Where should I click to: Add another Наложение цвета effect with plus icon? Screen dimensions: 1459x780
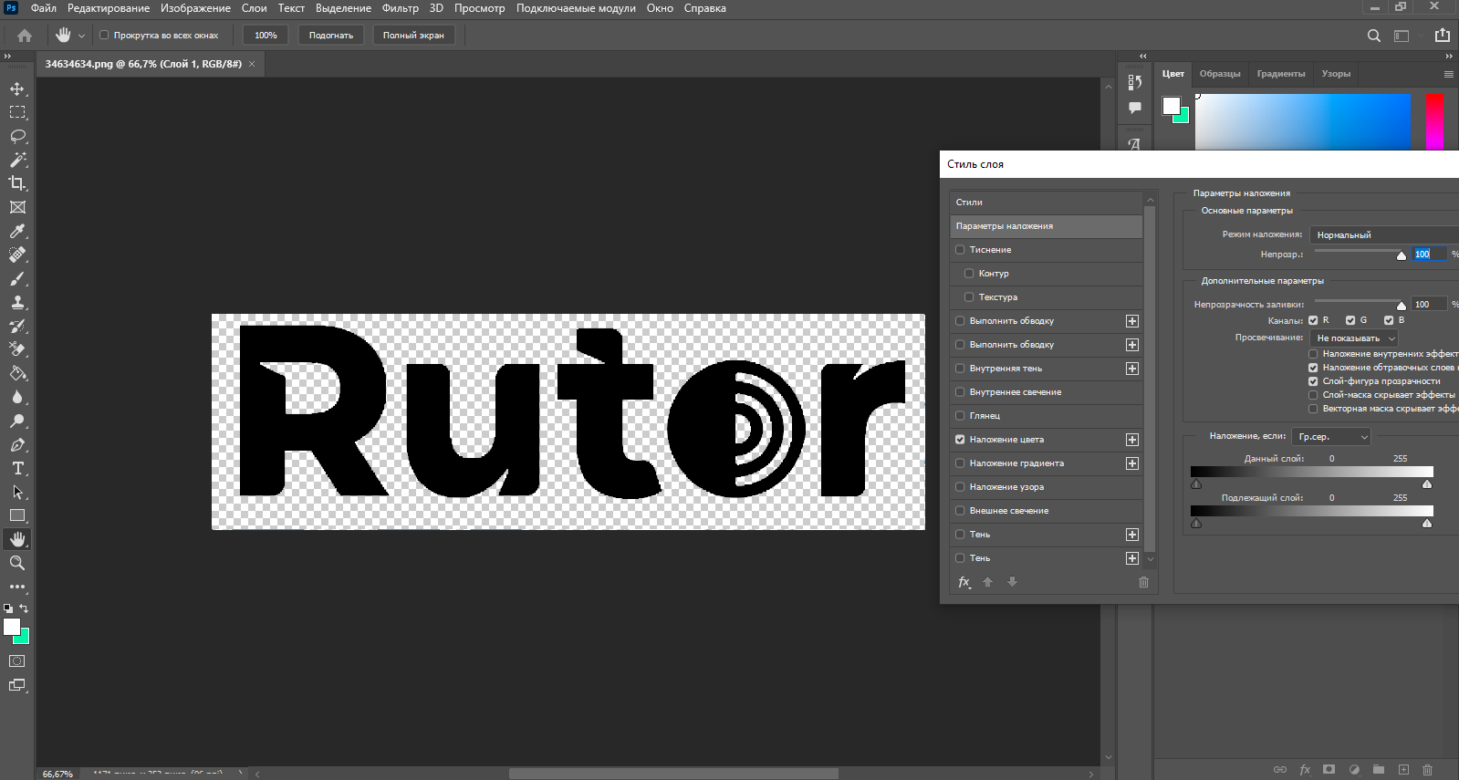click(1132, 440)
